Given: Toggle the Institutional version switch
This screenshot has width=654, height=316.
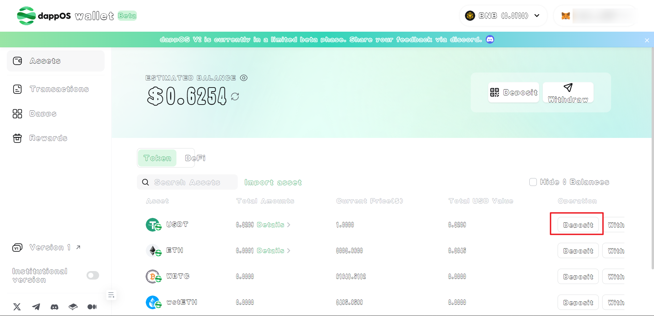Looking at the screenshot, I should [93, 275].
